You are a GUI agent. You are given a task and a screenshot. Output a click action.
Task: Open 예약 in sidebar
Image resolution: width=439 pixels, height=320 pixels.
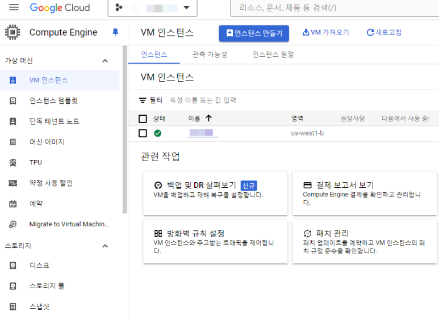coord(60,204)
